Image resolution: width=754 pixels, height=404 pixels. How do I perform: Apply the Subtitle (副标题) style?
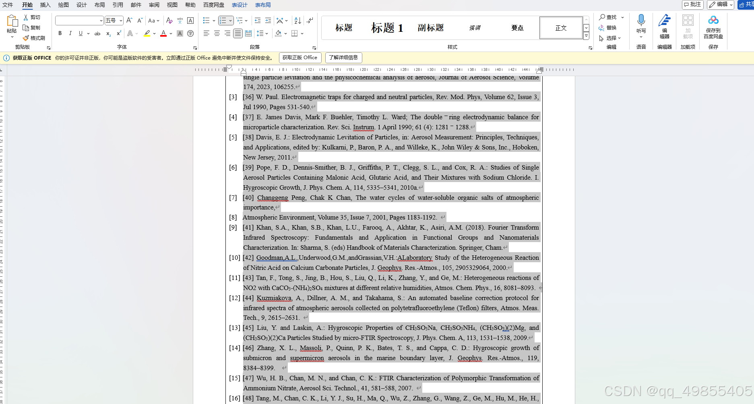click(431, 28)
